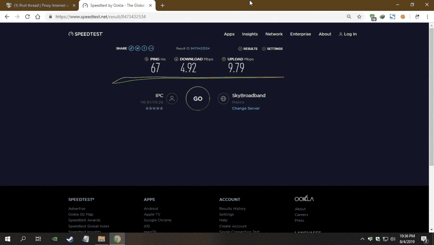
Task: Bookmark this page with star icon
Action: pyautogui.click(x=359, y=17)
